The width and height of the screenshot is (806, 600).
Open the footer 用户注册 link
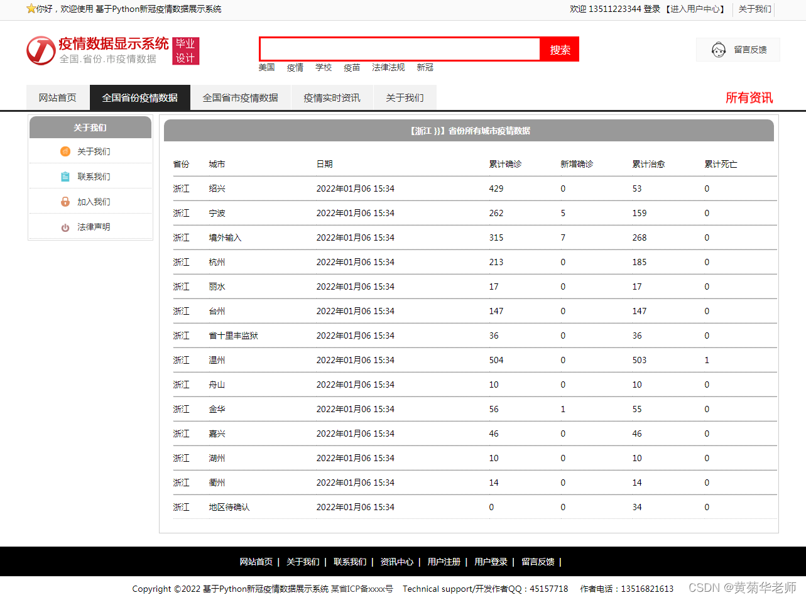[x=444, y=562]
